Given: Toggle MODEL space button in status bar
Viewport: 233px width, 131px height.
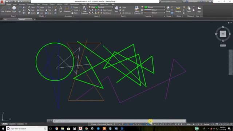Looking at the screenshot, I should (110, 124).
